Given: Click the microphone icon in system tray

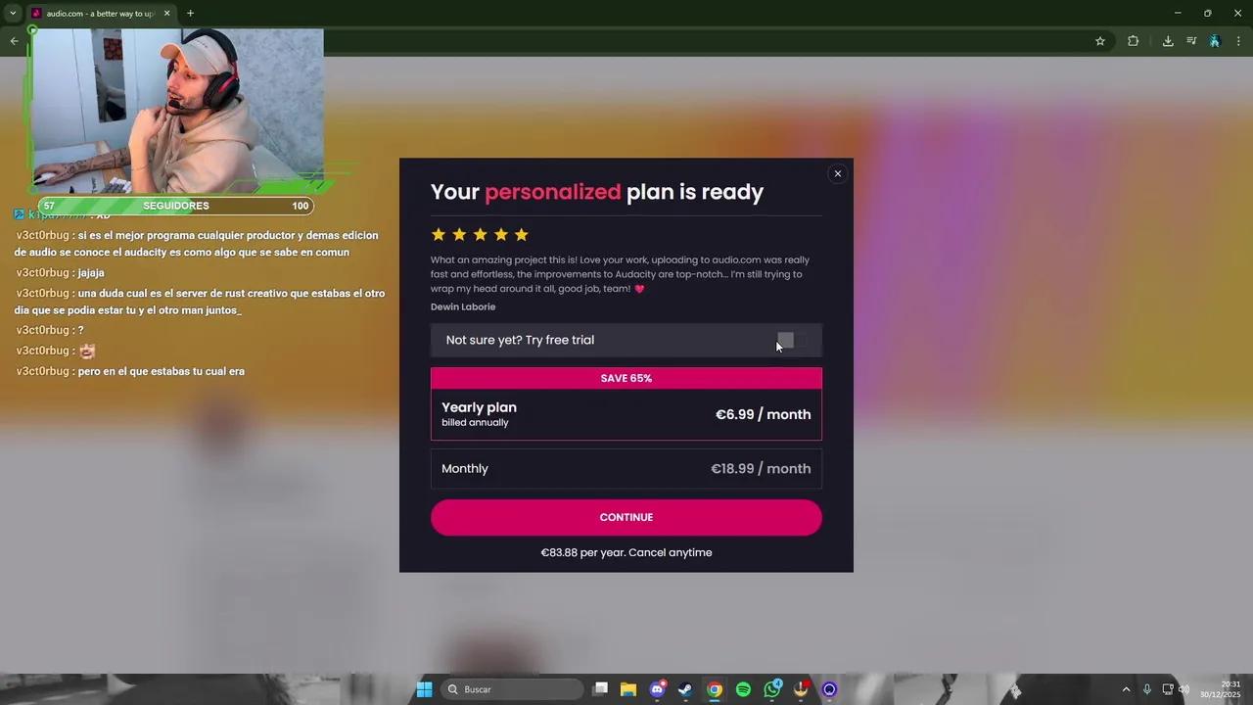Looking at the screenshot, I should (1146, 689).
